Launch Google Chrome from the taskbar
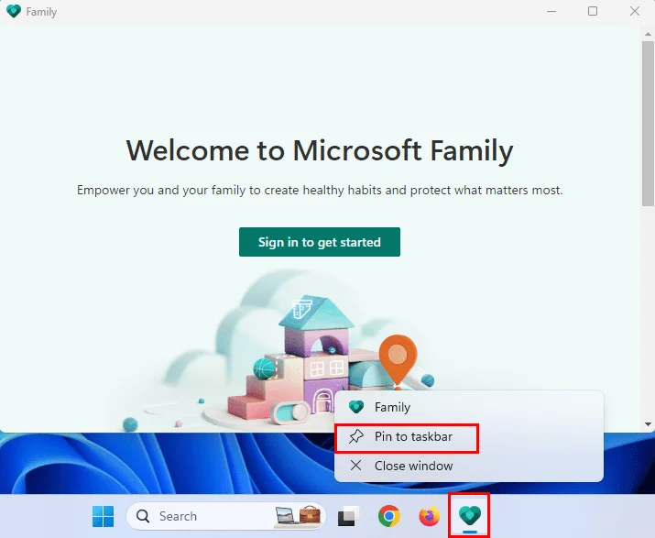This screenshot has height=538, width=655. pyautogui.click(x=389, y=516)
